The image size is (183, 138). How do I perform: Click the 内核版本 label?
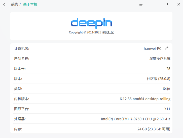pyautogui.click(x=22, y=99)
